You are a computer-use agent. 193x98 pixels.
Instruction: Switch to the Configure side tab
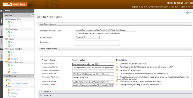point(2,43)
